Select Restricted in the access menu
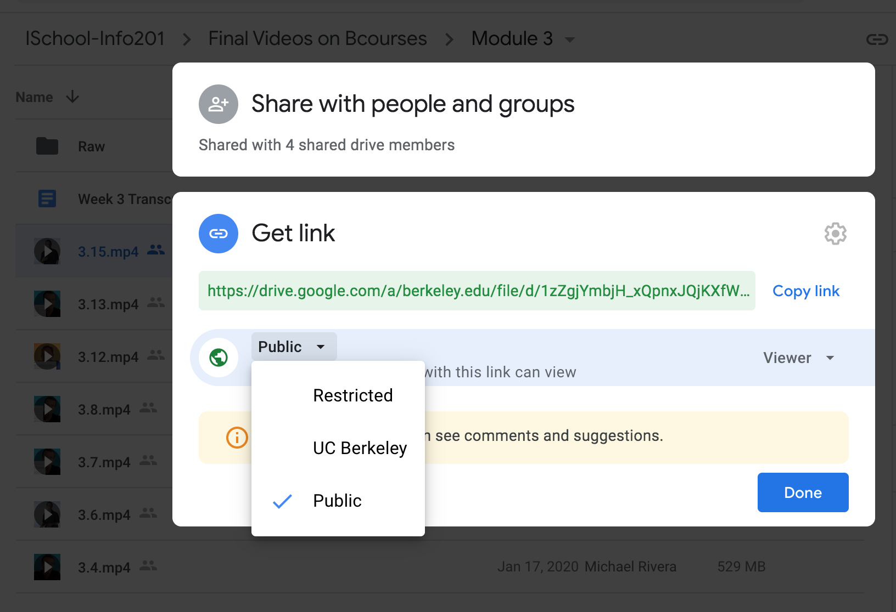The image size is (896, 612). tap(338, 395)
